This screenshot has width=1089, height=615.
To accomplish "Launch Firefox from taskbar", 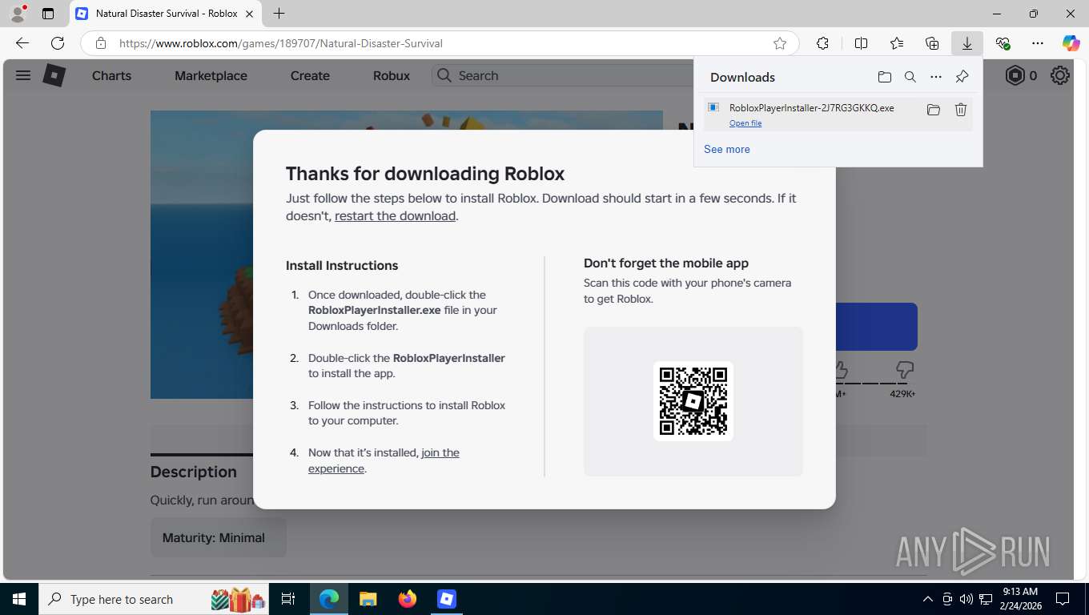I will 408,599.
